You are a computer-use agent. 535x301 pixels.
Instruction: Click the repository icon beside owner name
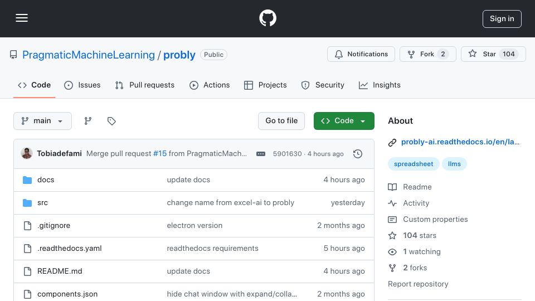(13, 55)
